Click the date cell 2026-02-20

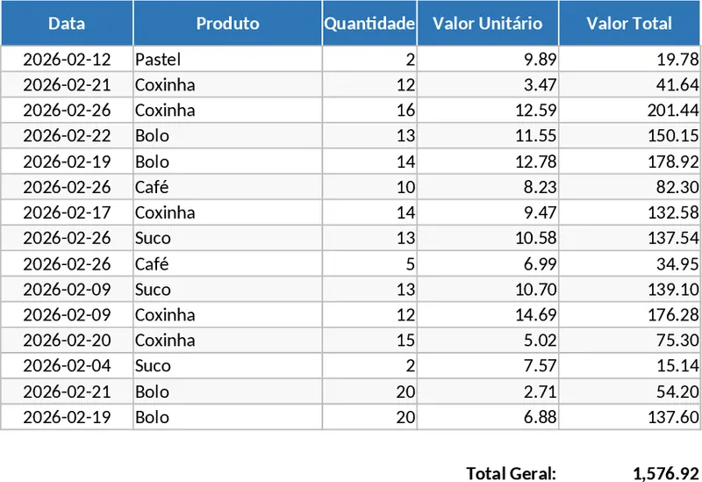(67, 340)
